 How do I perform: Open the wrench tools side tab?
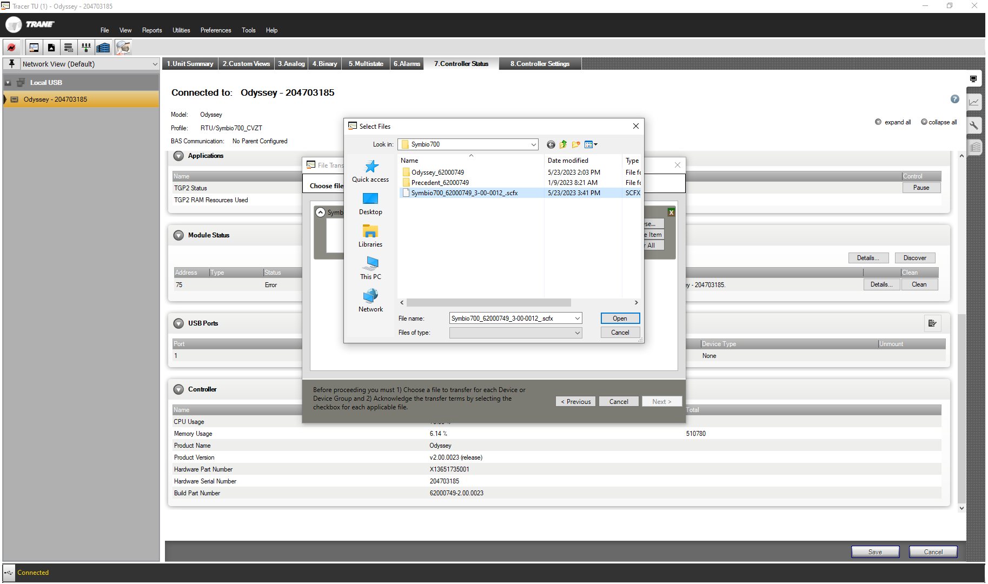(x=974, y=125)
